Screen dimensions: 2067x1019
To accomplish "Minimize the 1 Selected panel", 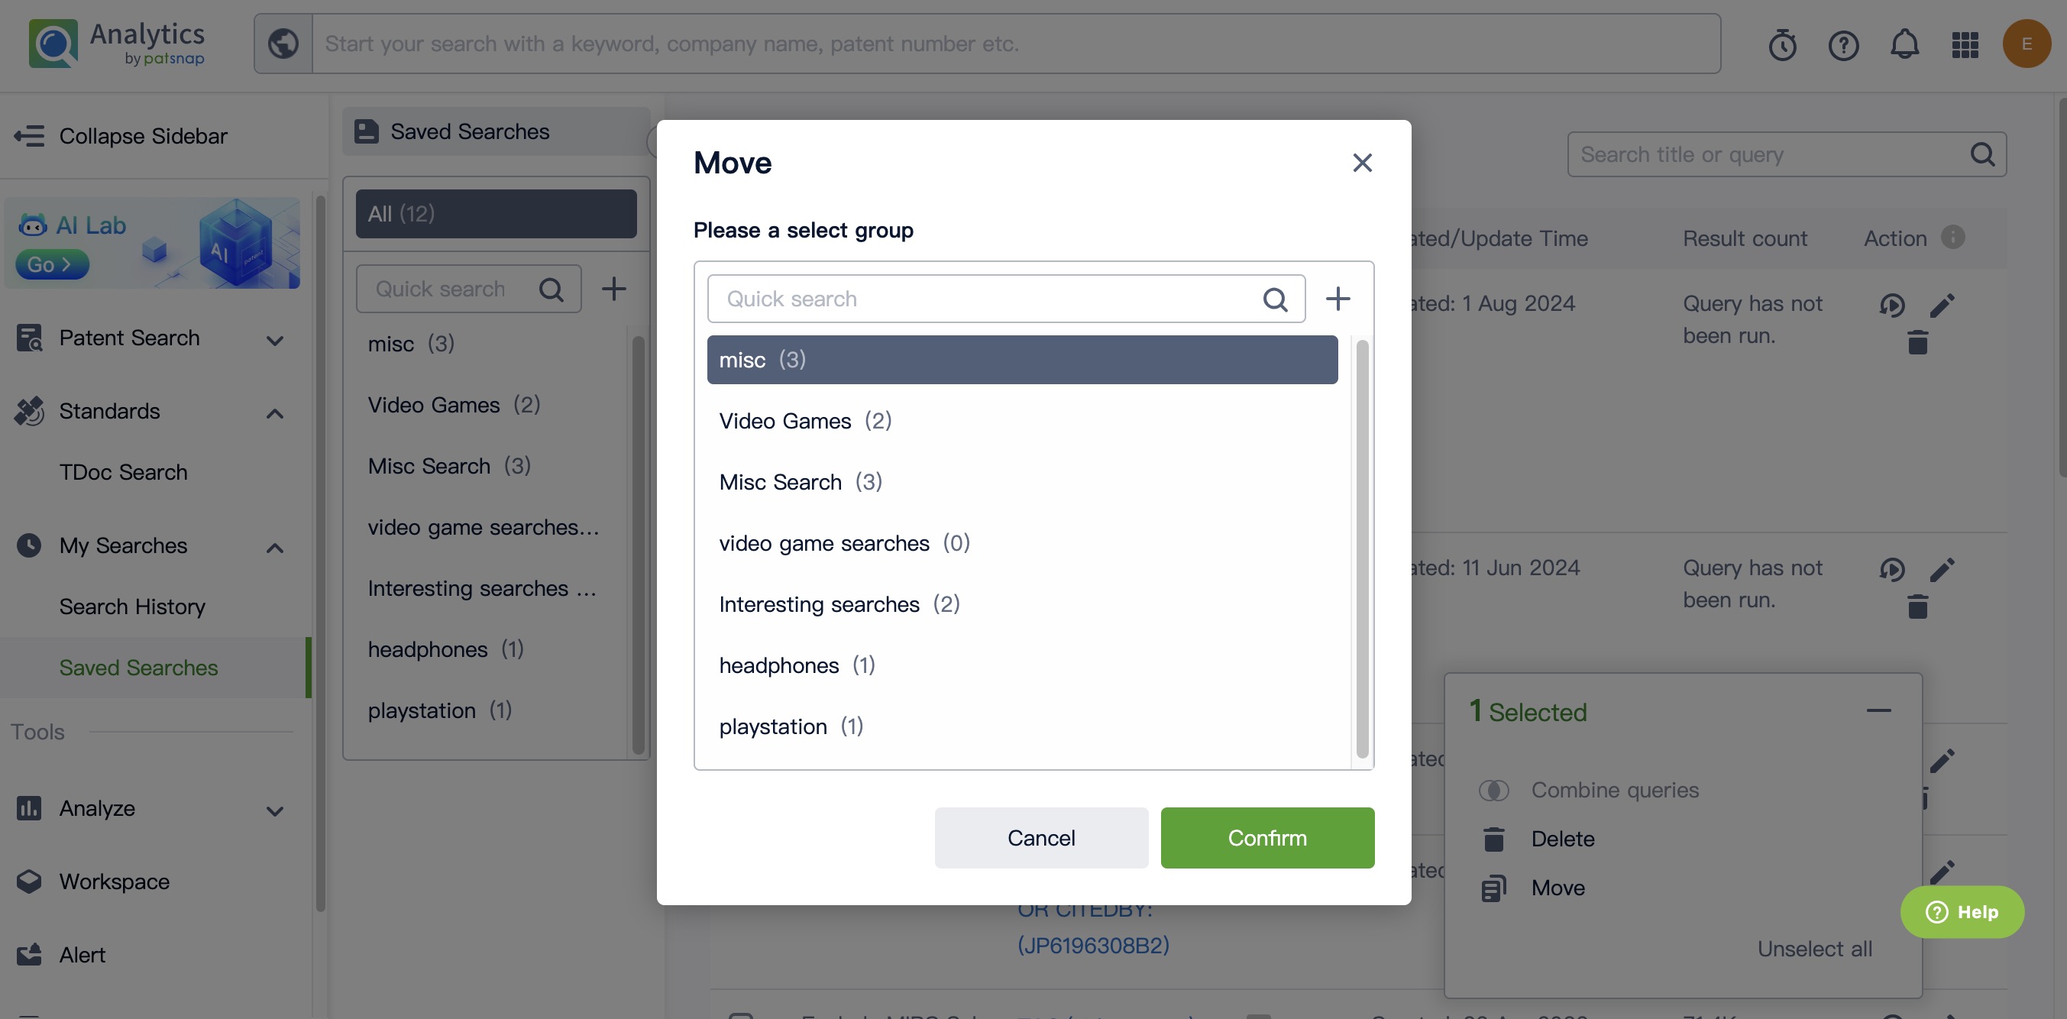I will coord(1878,710).
